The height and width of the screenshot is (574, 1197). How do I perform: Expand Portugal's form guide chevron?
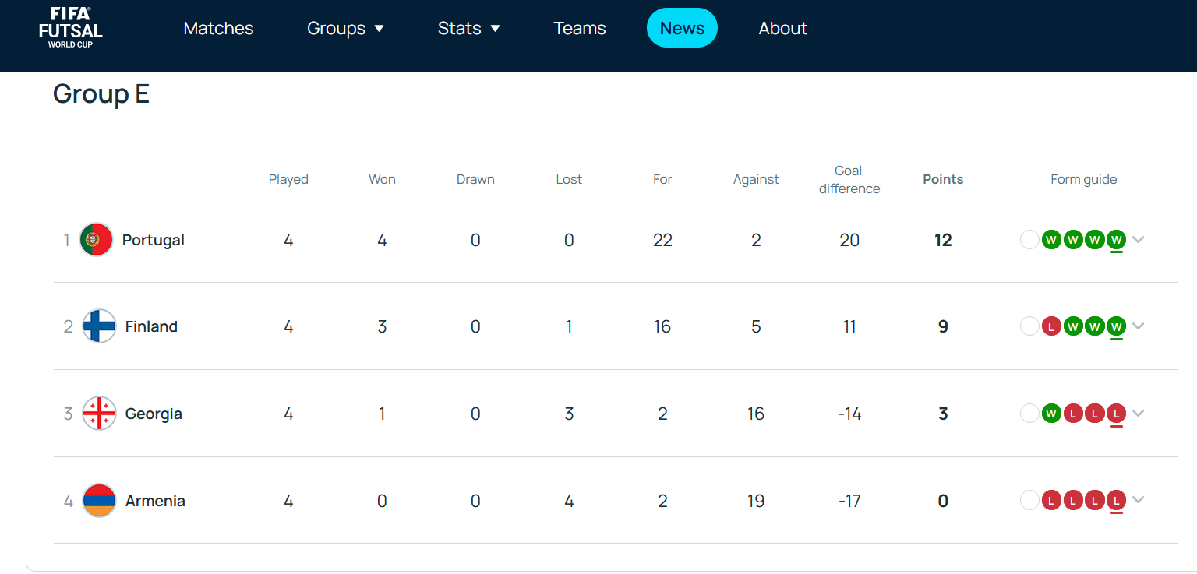1139,240
